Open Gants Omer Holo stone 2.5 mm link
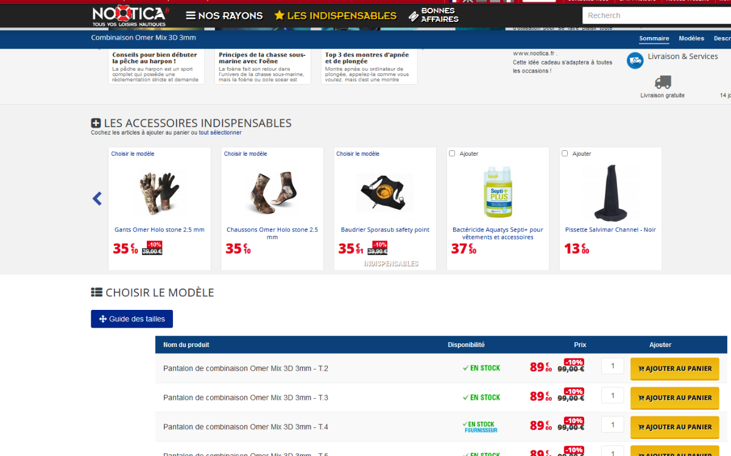This screenshot has height=456, width=731. [x=160, y=230]
